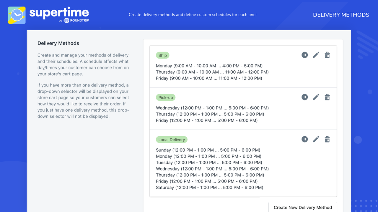The height and width of the screenshot is (212, 378).
Task: Select Sunday's schedule under Local Delivery
Action: coord(208,150)
